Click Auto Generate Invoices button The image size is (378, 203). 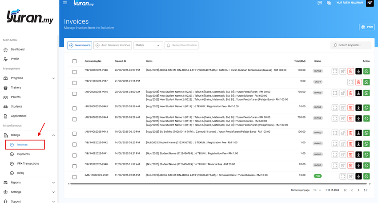coord(113,45)
